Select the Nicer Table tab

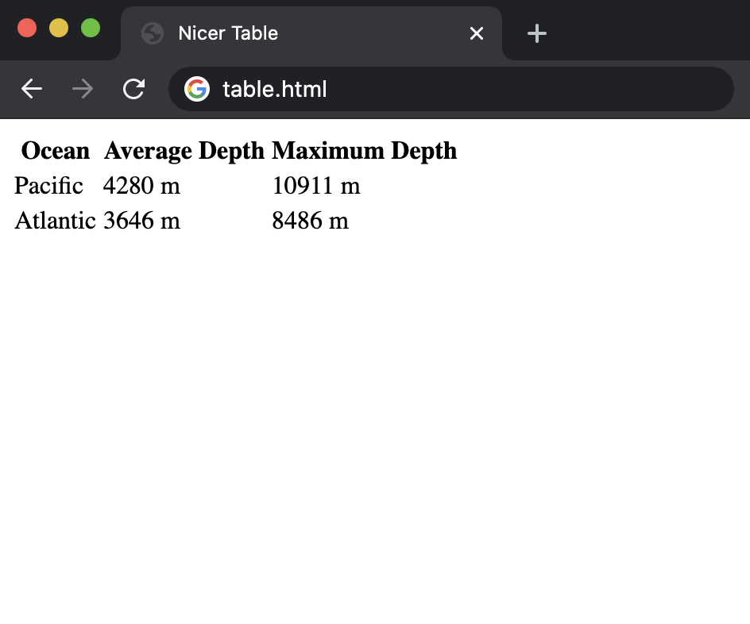[310, 33]
